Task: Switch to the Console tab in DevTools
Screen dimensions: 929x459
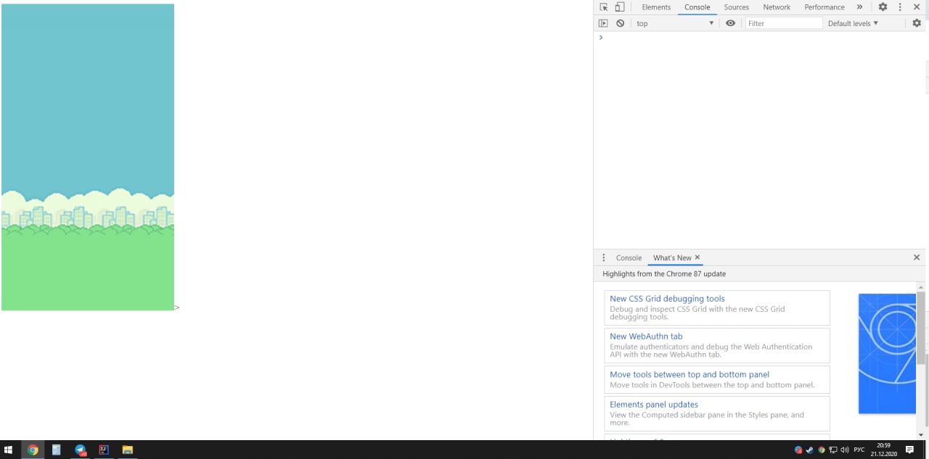Action: pyautogui.click(x=697, y=7)
